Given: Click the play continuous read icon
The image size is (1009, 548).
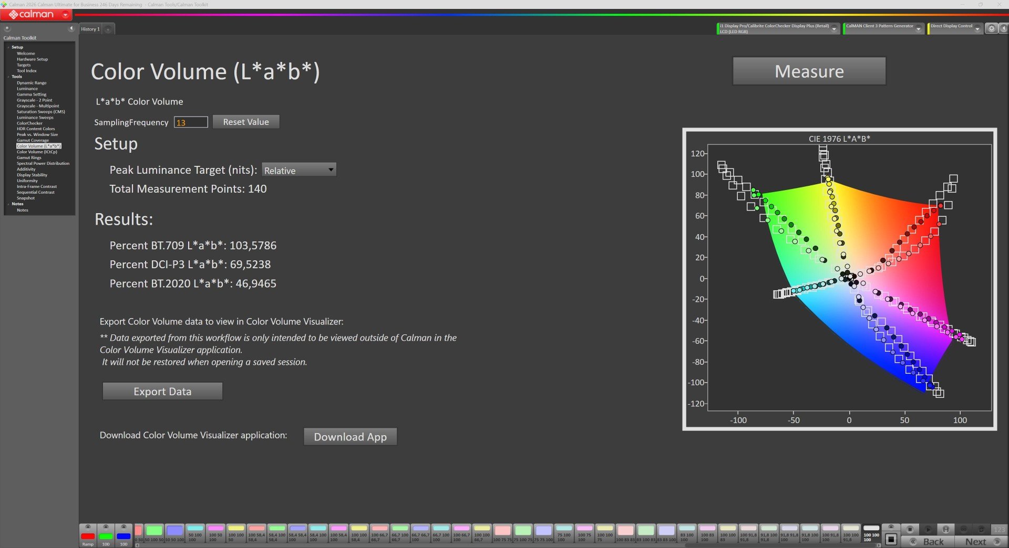Looking at the screenshot, I should [x=928, y=530].
